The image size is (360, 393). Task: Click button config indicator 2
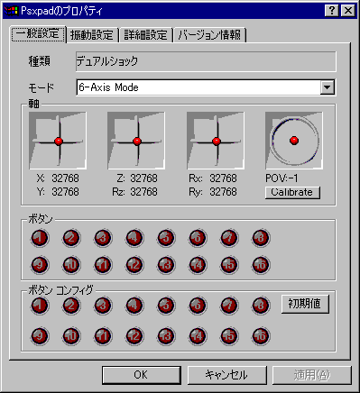[x=71, y=306]
